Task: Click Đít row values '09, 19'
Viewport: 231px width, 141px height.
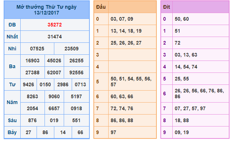Action: pos(182,132)
